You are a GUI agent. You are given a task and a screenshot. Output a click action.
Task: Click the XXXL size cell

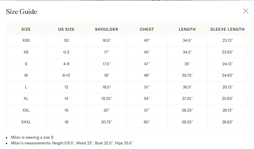click(x=26, y=122)
